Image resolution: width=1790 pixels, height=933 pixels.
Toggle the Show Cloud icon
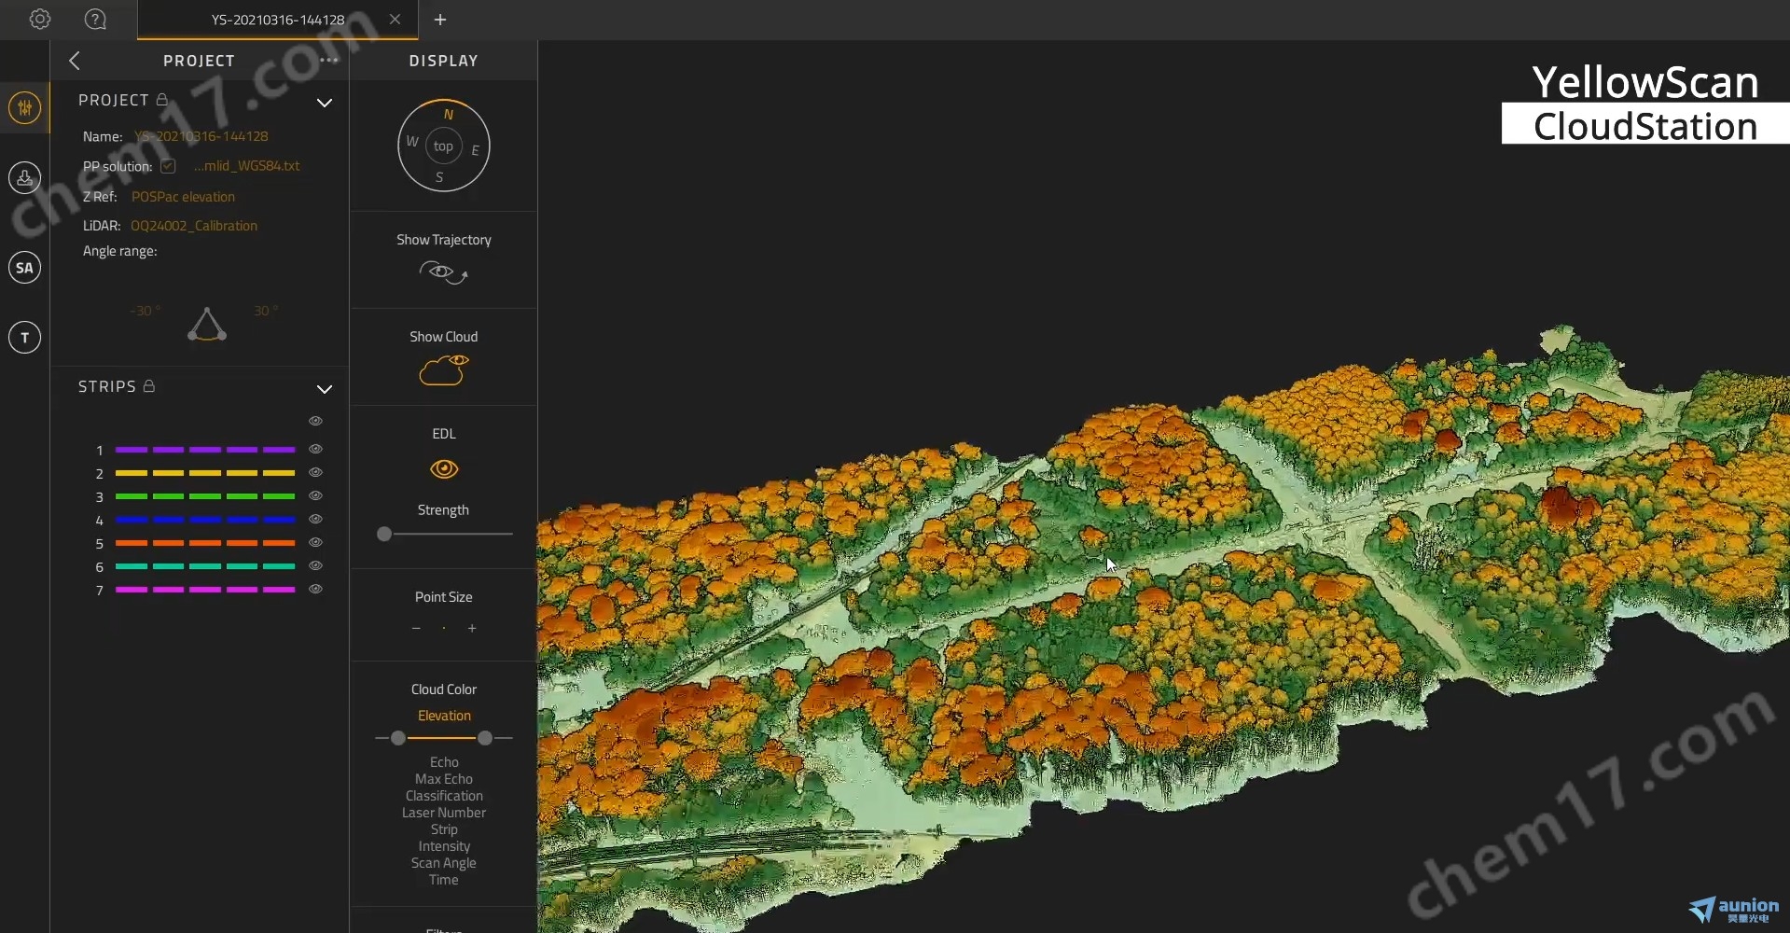(444, 369)
